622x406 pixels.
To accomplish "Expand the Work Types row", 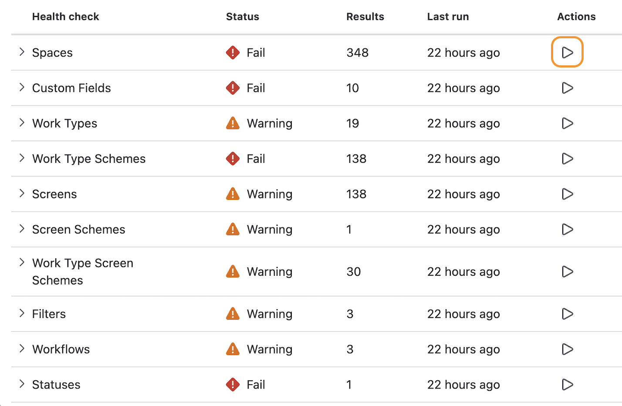I will [x=22, y=122].
